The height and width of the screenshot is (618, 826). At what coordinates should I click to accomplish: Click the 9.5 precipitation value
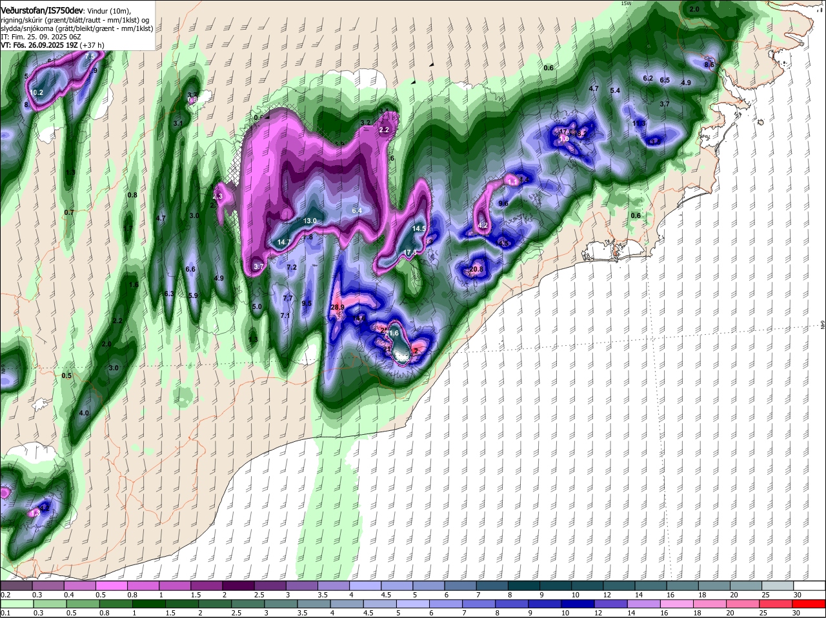click(x=307, y=303)
